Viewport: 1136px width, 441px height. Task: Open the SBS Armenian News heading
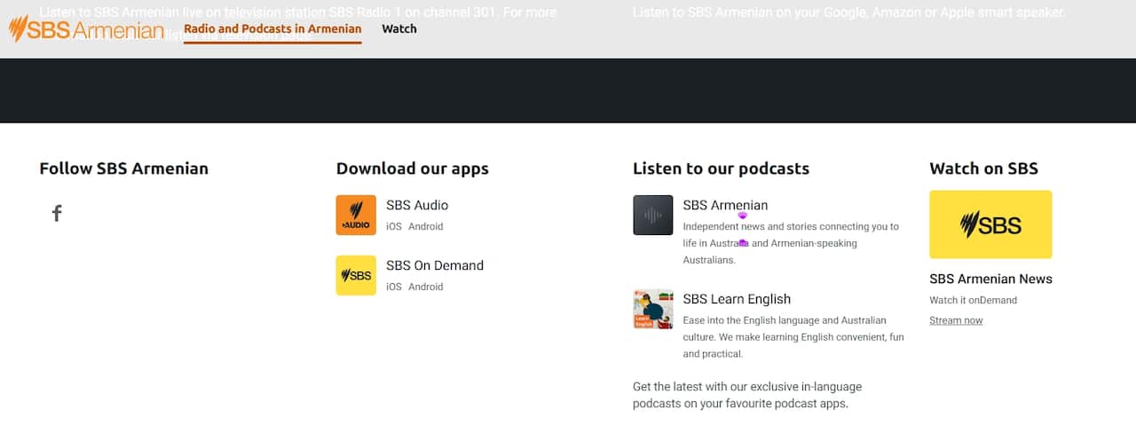990,279
